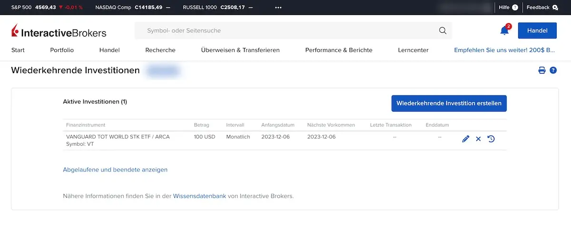This screenshot has width=571, height=226.
Task: Click the S&P 500 ticker
Action: [x=47, y=8]
